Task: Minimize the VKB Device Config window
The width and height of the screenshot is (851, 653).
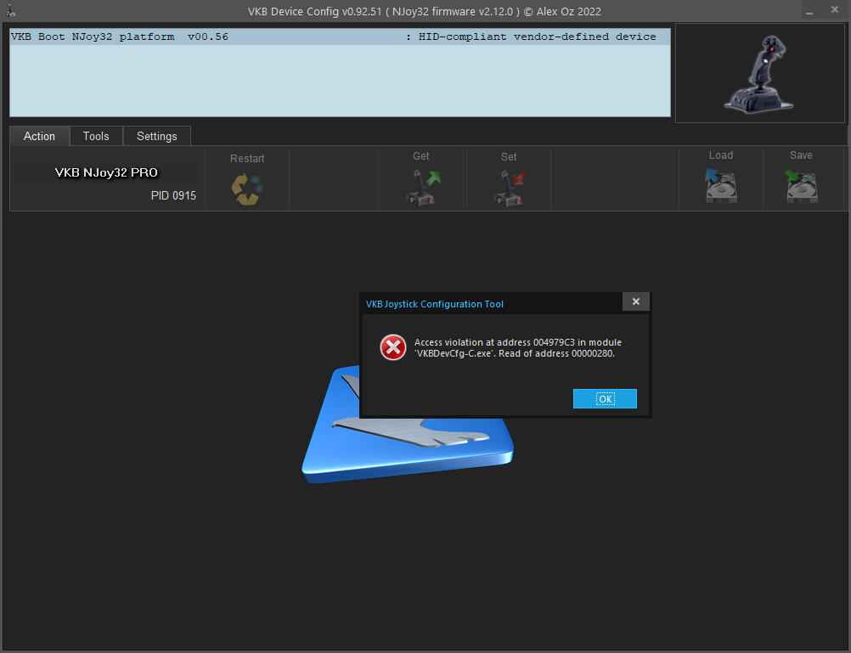Action: (x=809, y=11)
